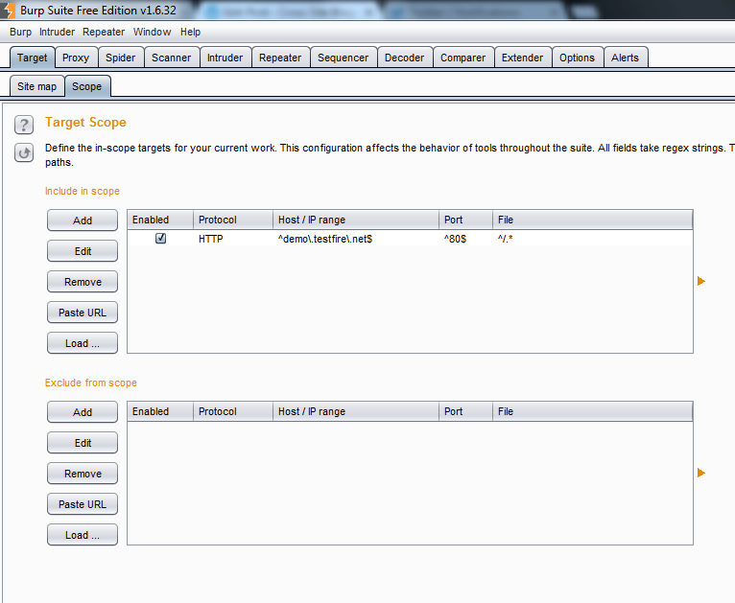Click the restore defaults arrow icon
This screenshot has width=735, height=603.
click(x=25, y=152)
